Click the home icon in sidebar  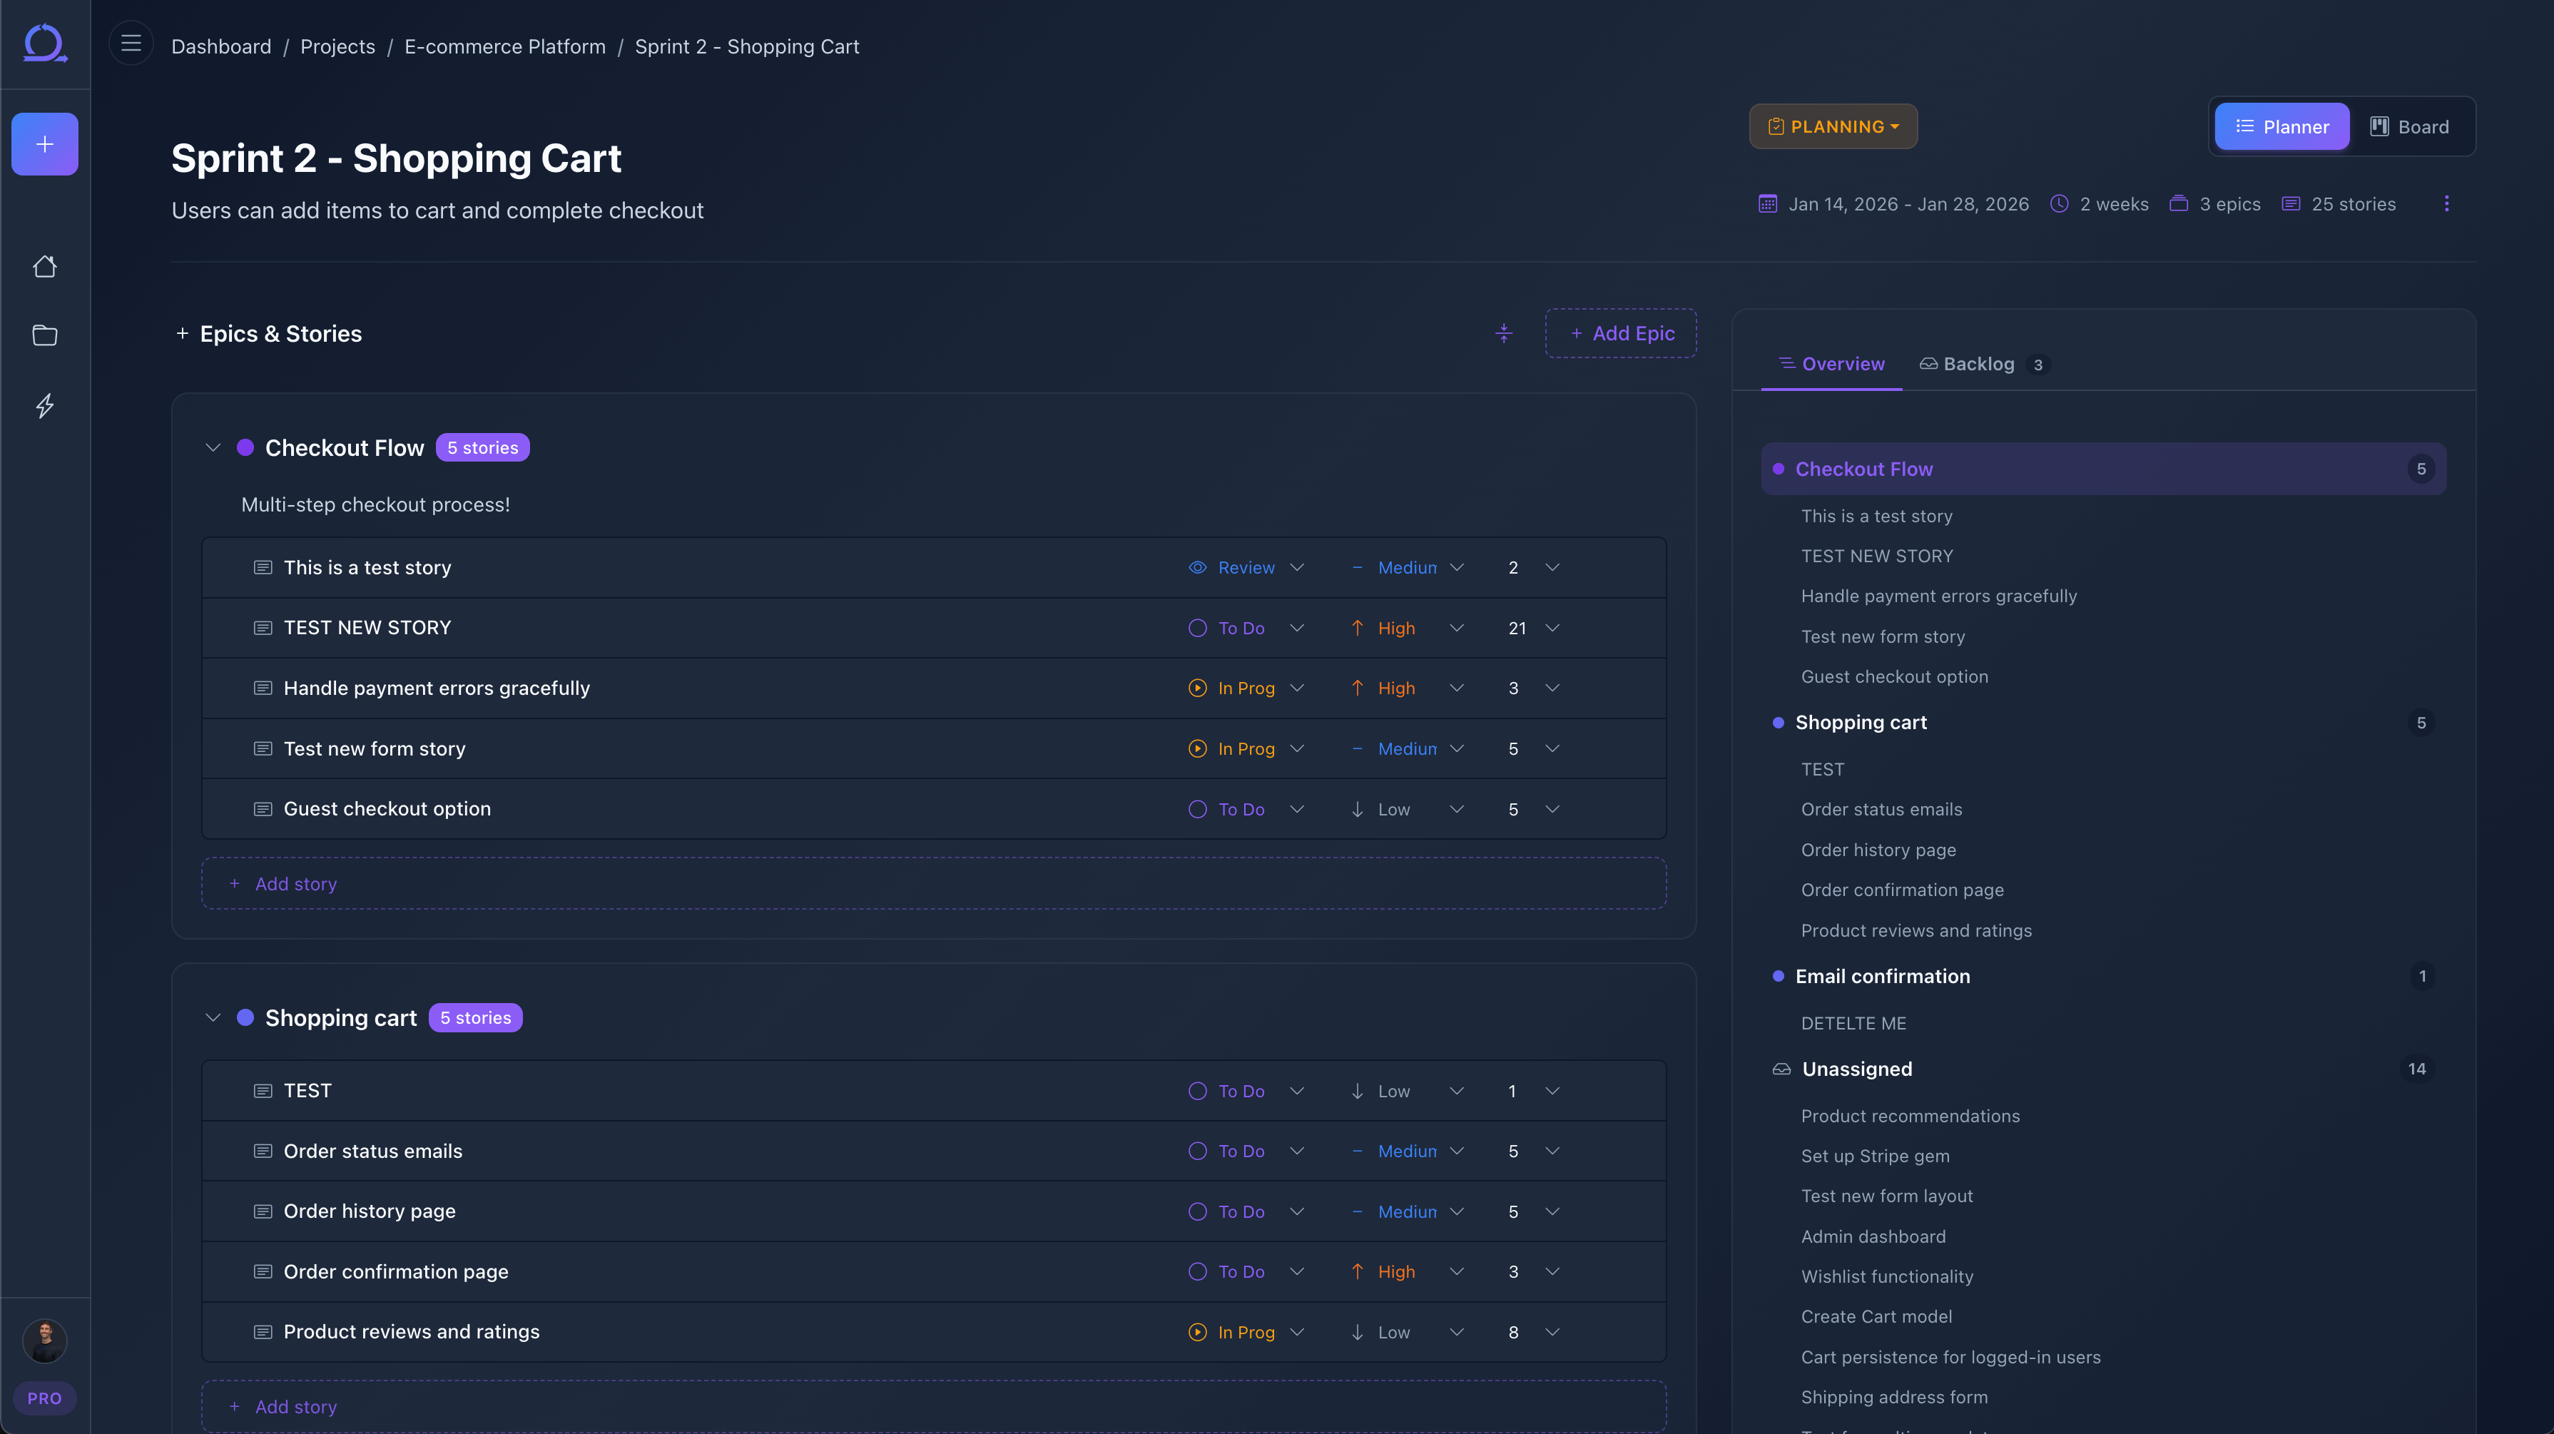tap(45, 267)
